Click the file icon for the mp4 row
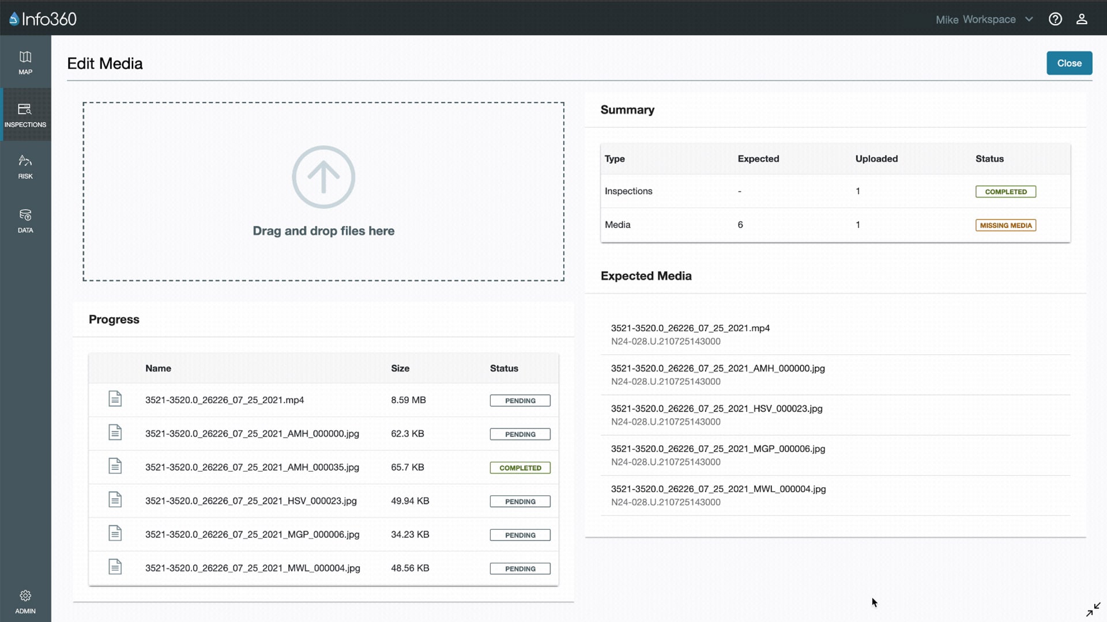Viewport: 1107px width, 622px height. coord(115,399)
